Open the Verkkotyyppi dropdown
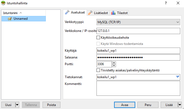The image size is (184, 109). click(x=138, y=22)
